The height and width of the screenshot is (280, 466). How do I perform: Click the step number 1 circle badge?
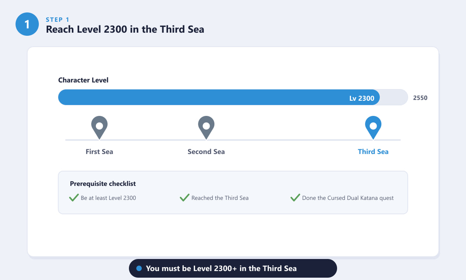[27, 24]
